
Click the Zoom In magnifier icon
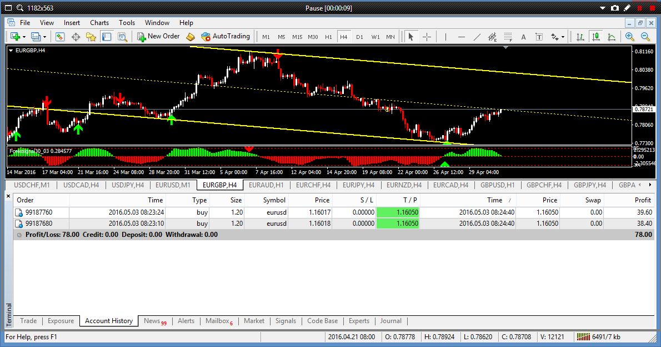pyautogui.click(x=630, y=37)
